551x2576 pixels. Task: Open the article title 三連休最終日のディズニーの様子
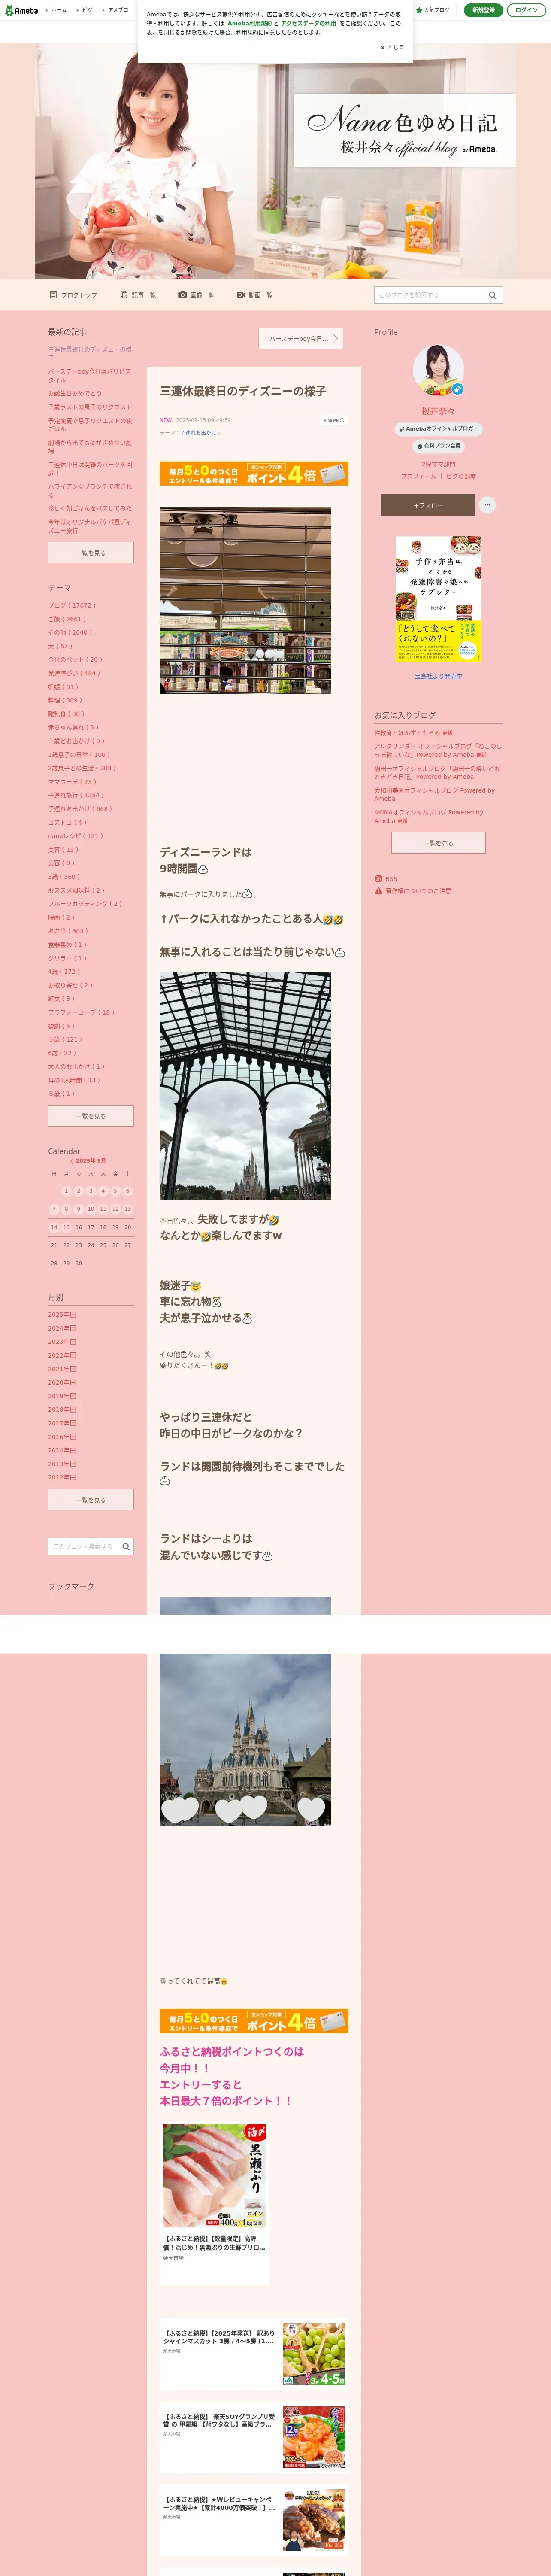pos(243,391)
